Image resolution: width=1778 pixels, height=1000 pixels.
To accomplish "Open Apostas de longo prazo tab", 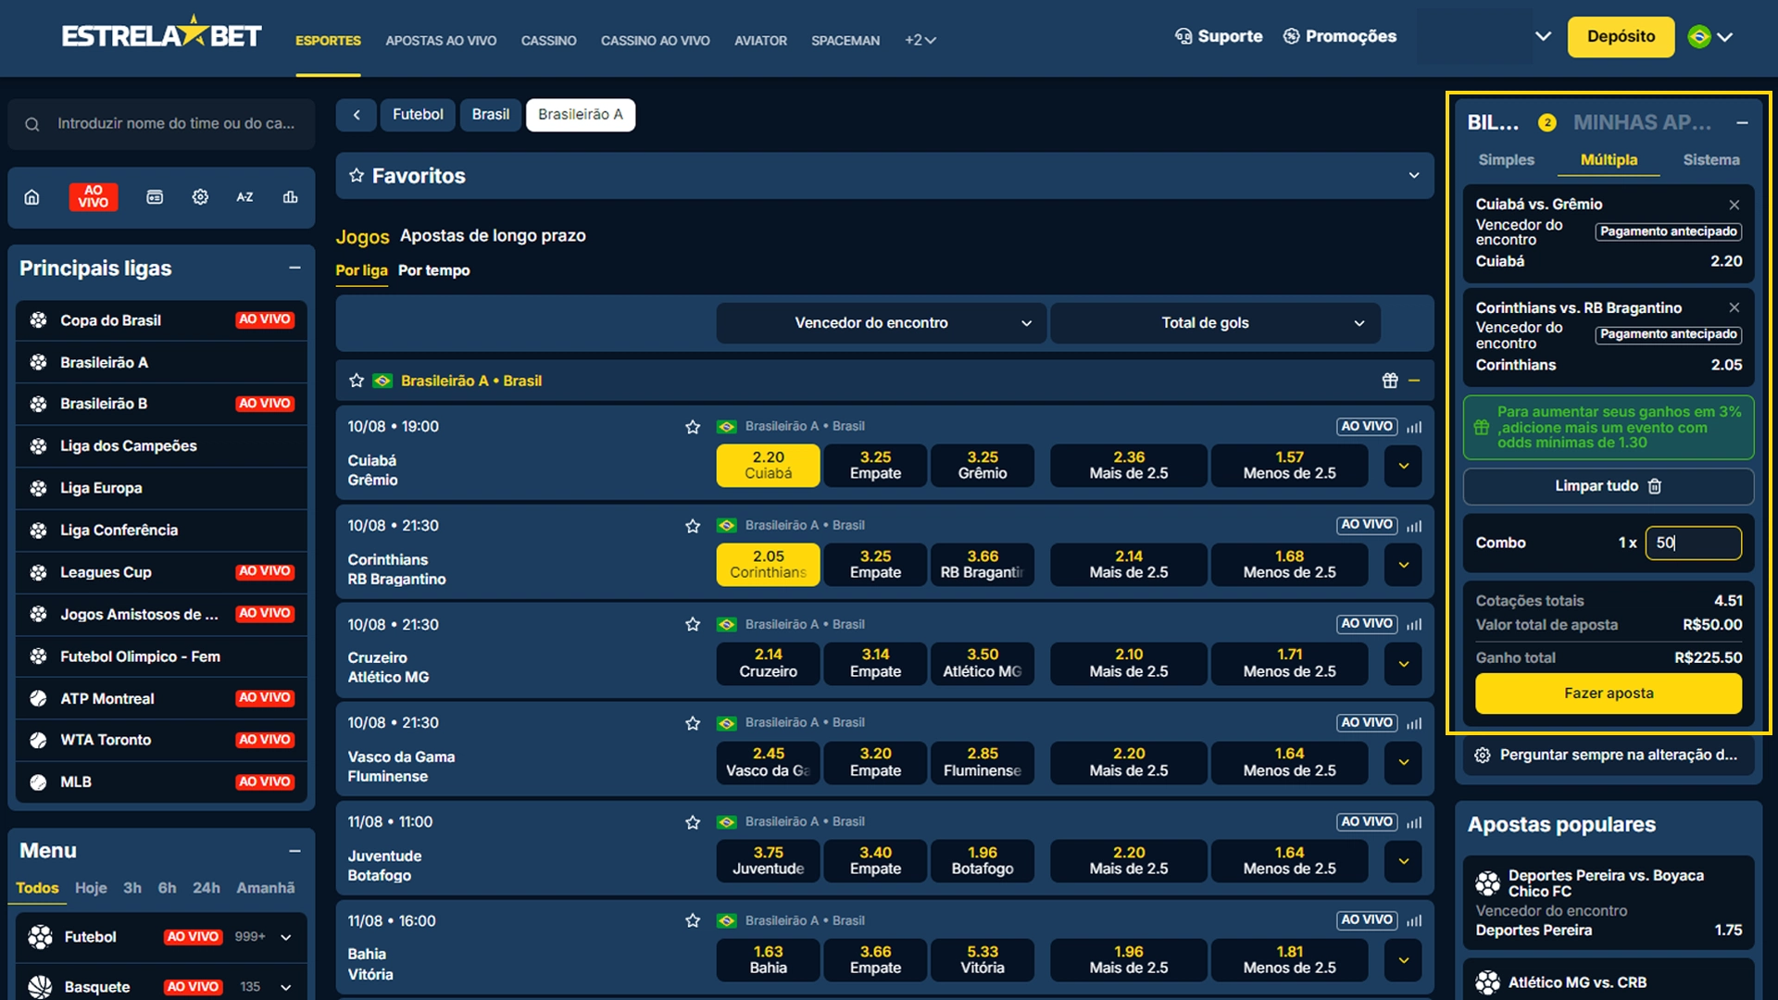I will click(x=493, y=236).
